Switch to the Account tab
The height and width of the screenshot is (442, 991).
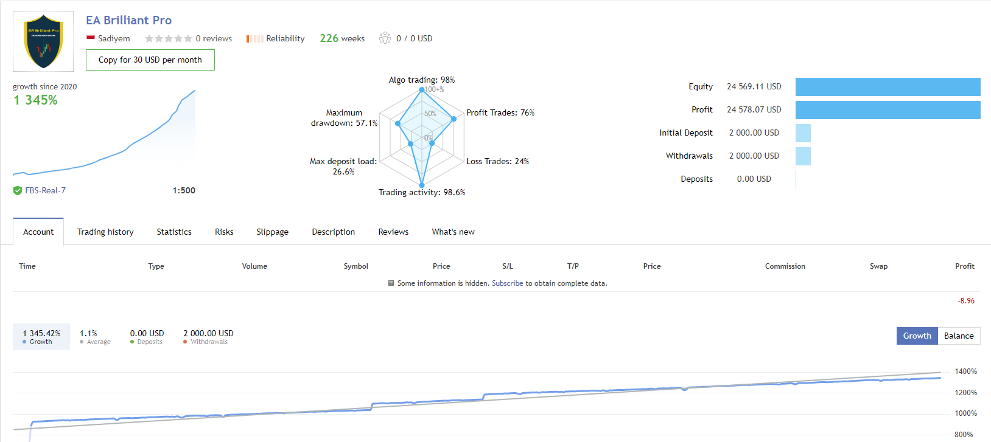[38, 232]
